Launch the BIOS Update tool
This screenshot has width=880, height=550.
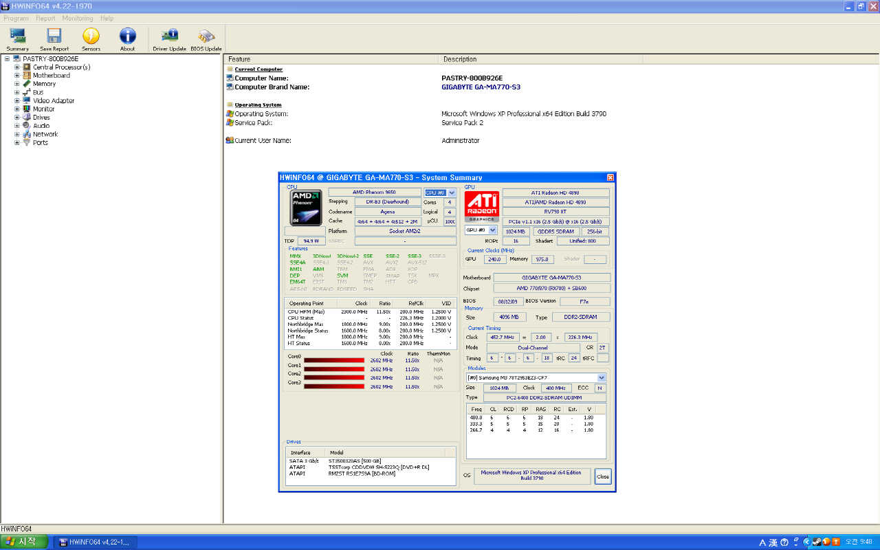[206, 39]
